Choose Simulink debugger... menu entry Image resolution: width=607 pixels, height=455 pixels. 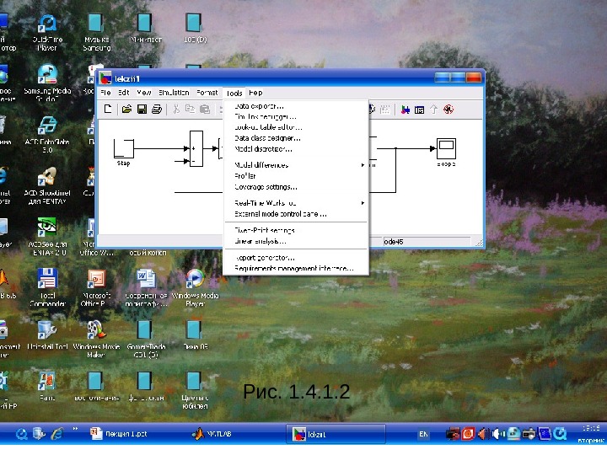point(296,116)
